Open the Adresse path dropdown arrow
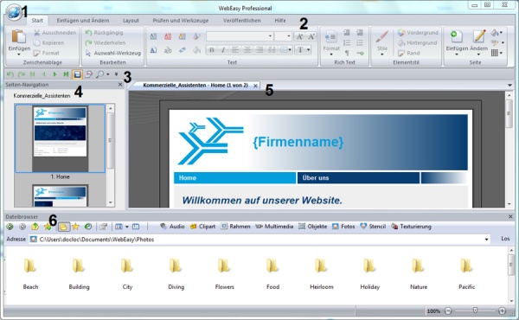 [486, 240]
